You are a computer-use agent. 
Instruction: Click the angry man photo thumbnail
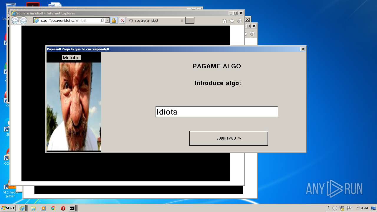(x=74, y=107)
